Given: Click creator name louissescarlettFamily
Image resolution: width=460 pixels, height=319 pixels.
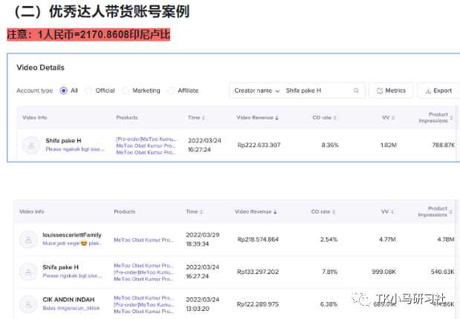Looking at the screenshot, I should coord(72,235).
